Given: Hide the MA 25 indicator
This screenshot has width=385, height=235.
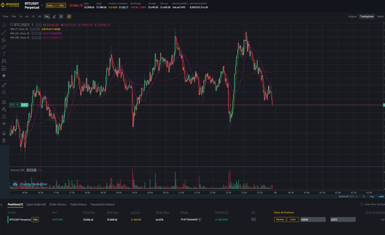Looking at the screenshot, I should pos(33,33).
